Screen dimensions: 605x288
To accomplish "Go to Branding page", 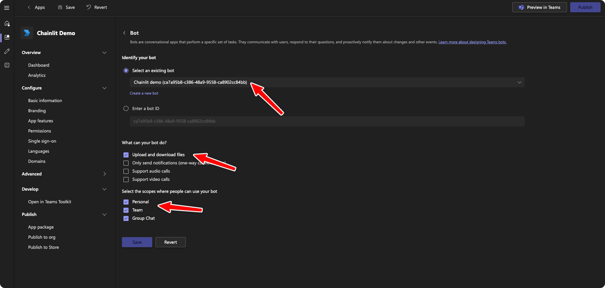I will tap(37, 111).
